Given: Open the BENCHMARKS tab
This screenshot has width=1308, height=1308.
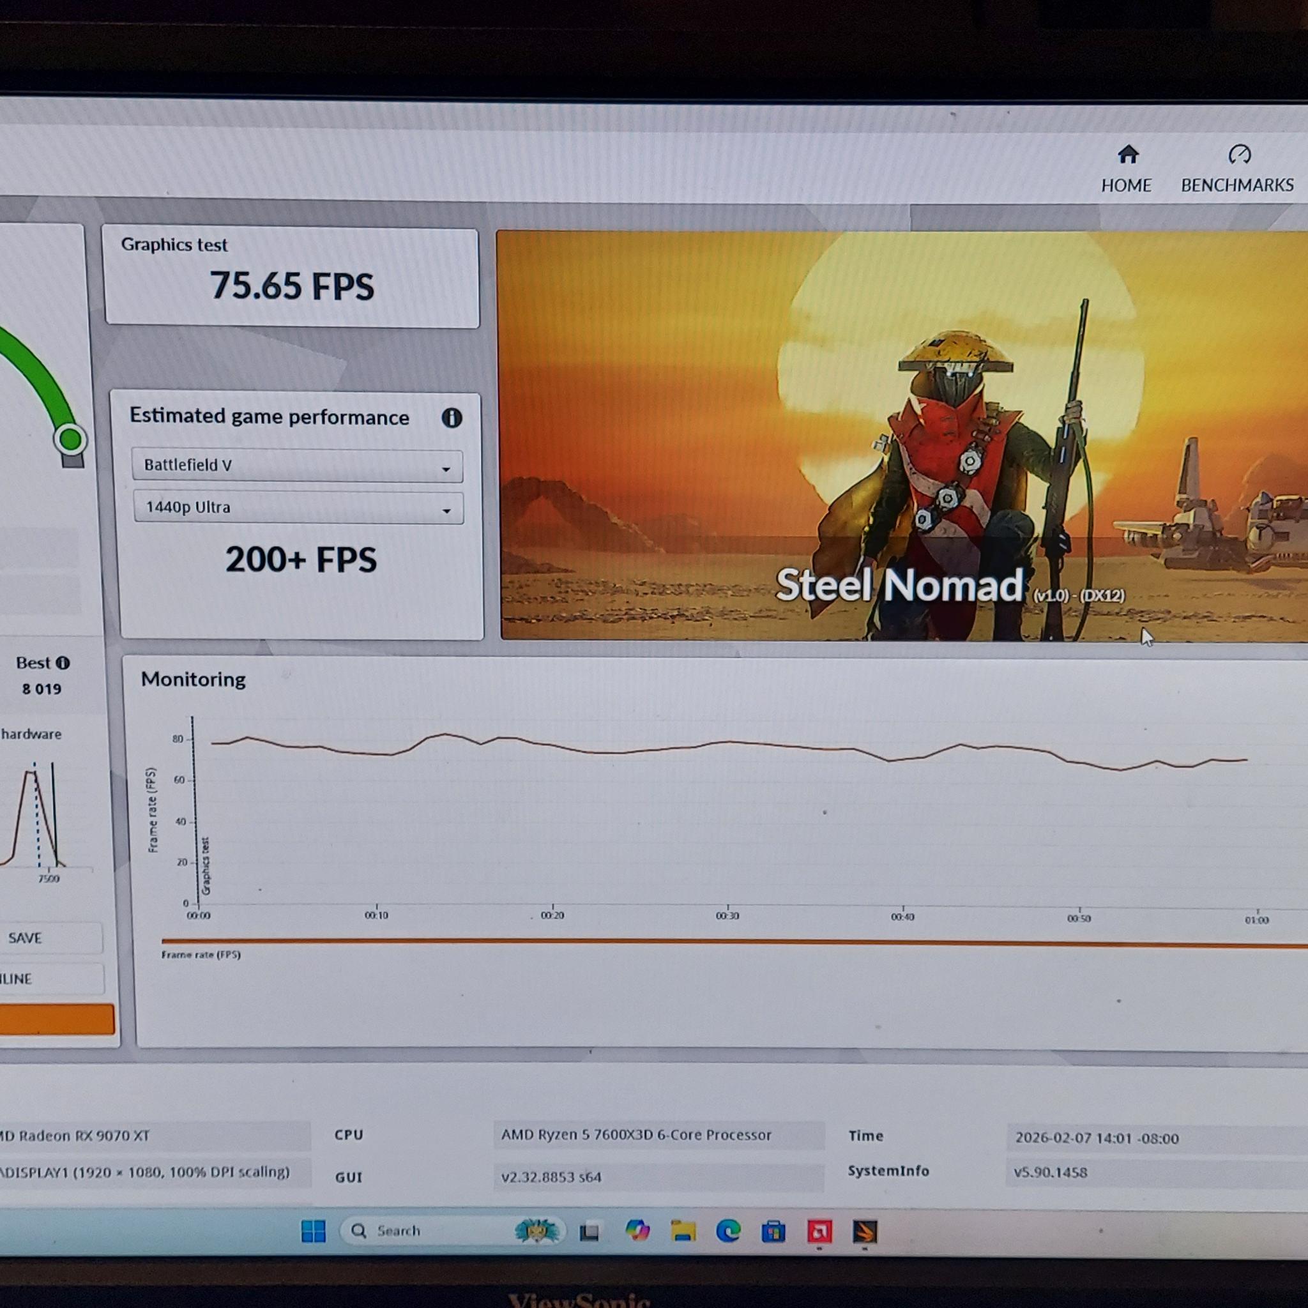Looking at the screenshot, I should click(1237, 169).
